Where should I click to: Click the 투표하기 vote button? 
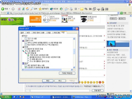coord(113,18)
